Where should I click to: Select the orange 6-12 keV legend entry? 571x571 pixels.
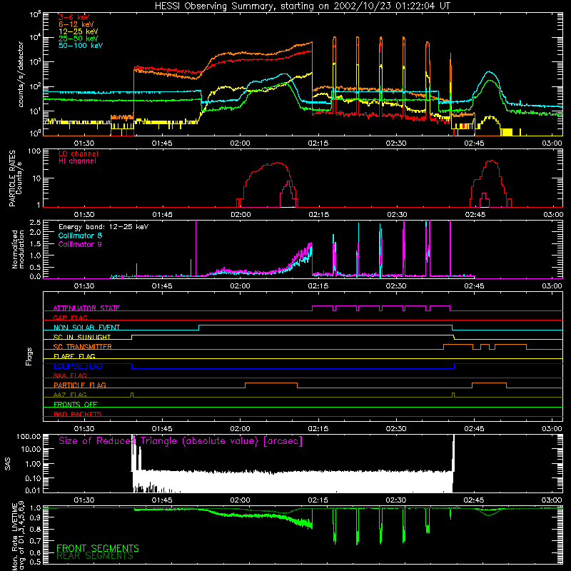(76, 24)
